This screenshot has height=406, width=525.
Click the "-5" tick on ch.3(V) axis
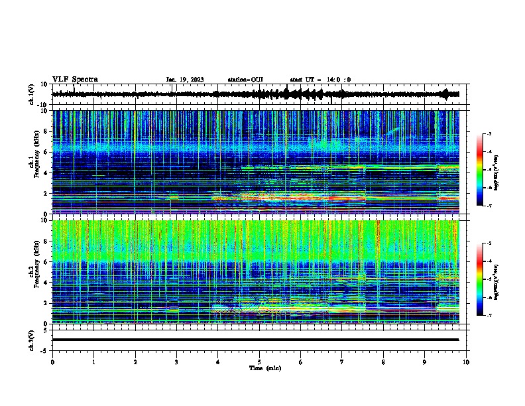tap(45, 351)
